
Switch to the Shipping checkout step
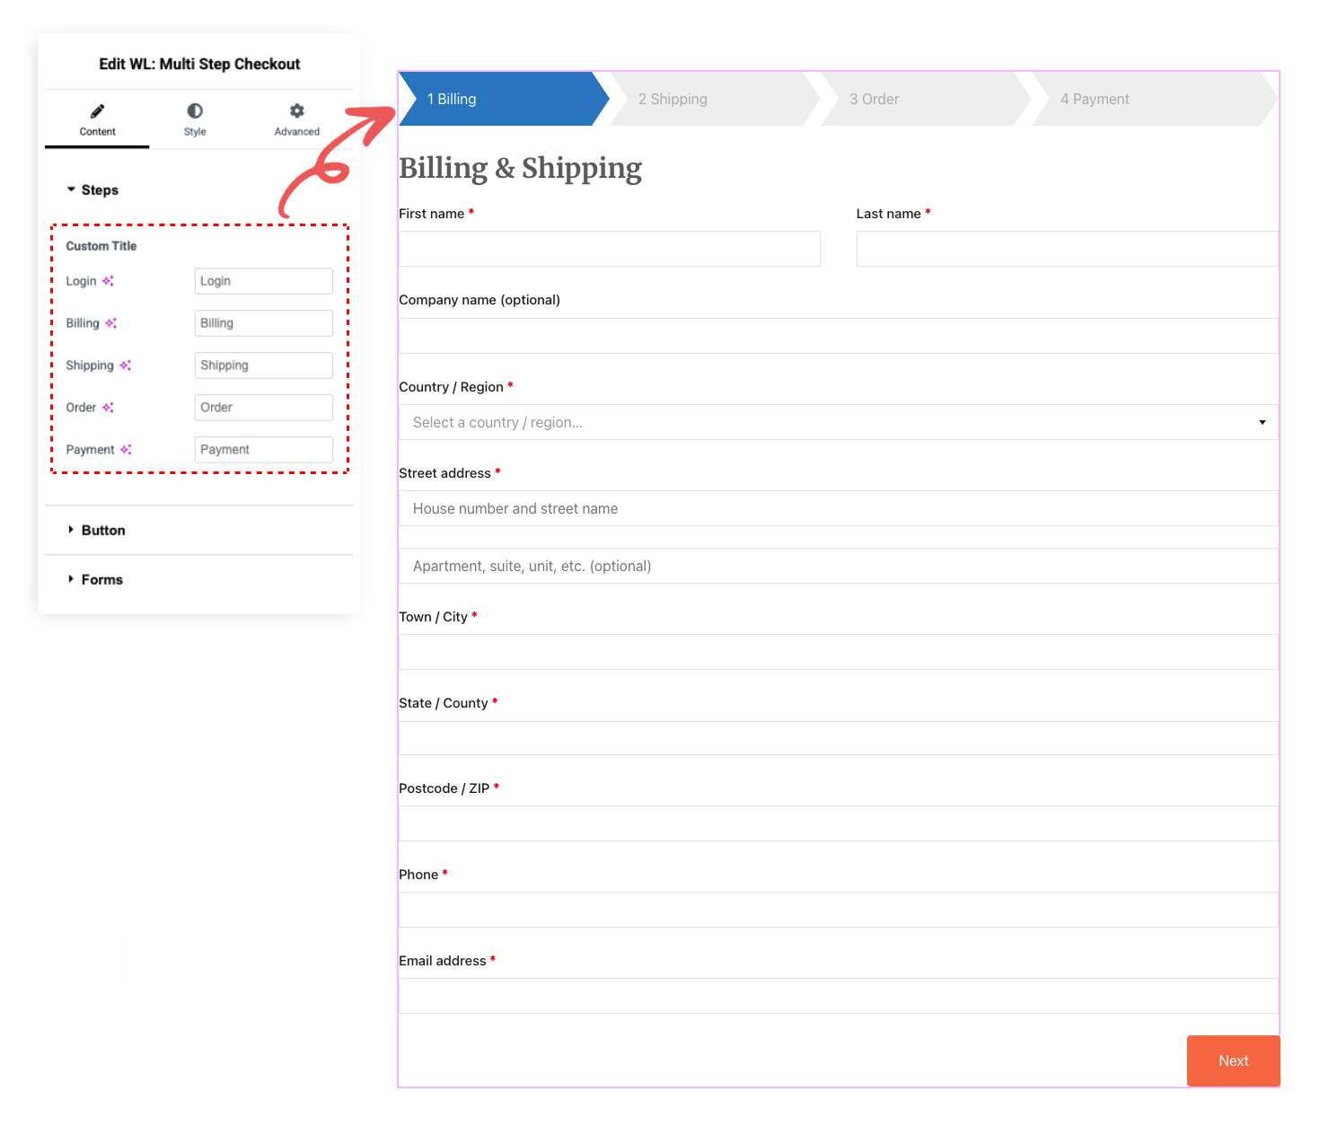click(673, 99)
